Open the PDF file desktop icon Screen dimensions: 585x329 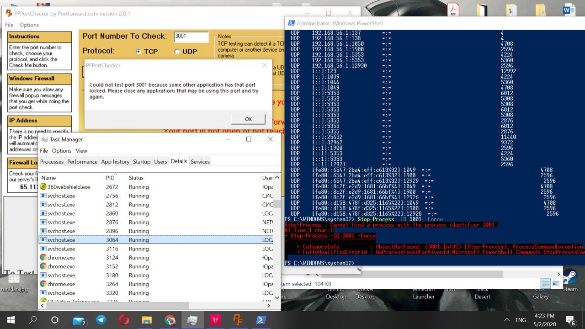pyautogui.click(x=453, y=10)
